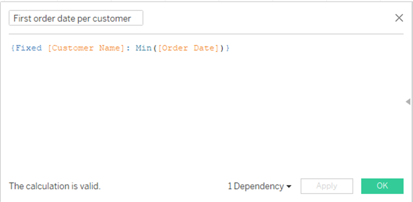The height and width of the screenshot is (202, 413).
Task: Click empty area of the formula editor
Action: click(x=197, y=114)
